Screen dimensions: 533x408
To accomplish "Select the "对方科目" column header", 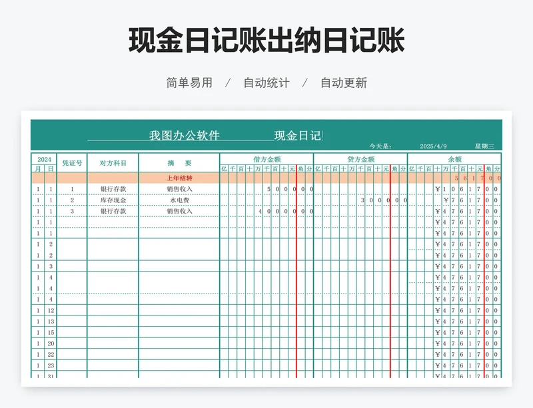I will click(113, 163).
